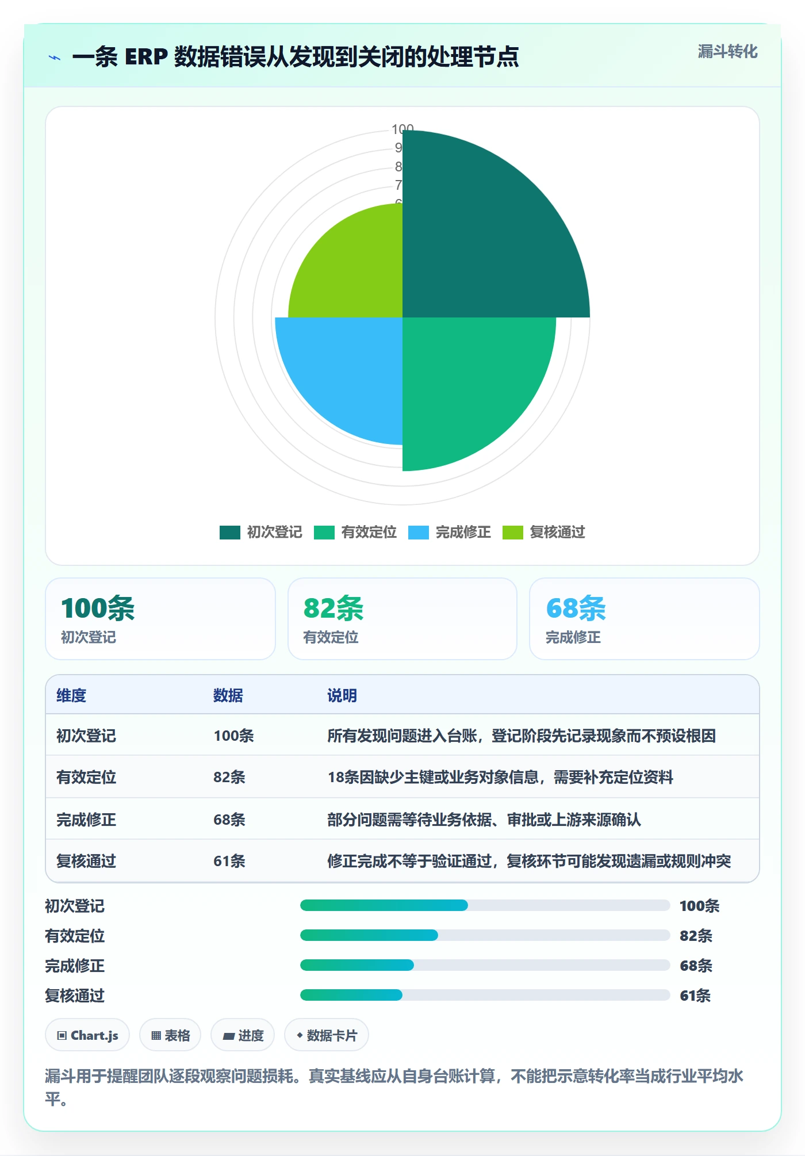This screenshot has width=805, height=1156.
Task: Select the 复核通过 cell in the table
Action: click(x=86, y=861)
